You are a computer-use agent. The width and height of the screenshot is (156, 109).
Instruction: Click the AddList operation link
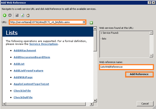tap(19, 64)
